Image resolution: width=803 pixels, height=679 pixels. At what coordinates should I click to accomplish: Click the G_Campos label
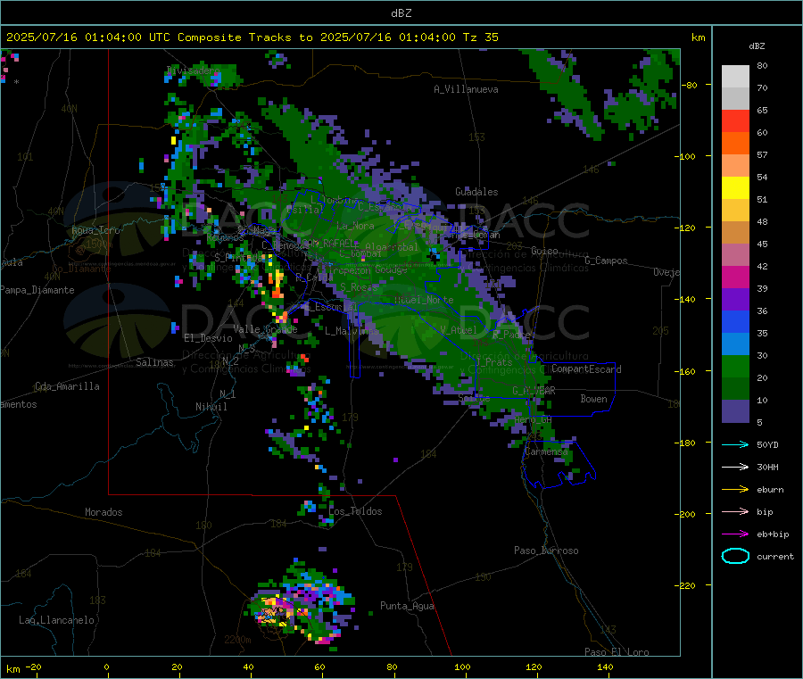(x=606, y=261)
